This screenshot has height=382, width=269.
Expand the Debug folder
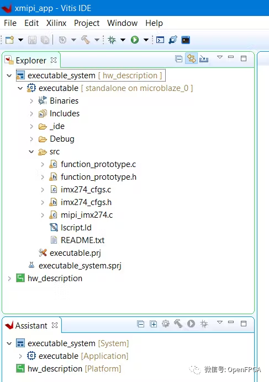tap(31, 139)
